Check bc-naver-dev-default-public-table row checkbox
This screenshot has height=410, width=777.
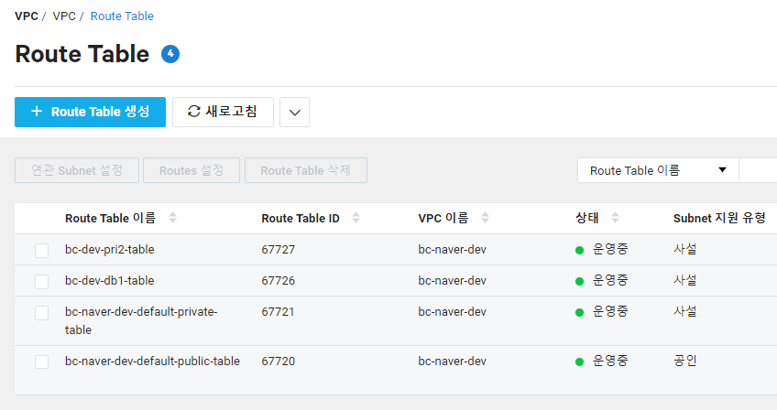pos(41,361)
